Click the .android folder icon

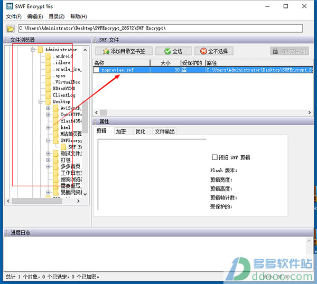tap(48, 56)
